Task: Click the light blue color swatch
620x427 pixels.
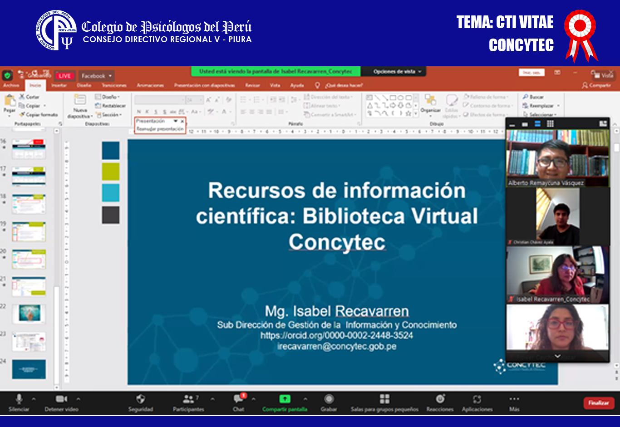Action: coord(111,193)
